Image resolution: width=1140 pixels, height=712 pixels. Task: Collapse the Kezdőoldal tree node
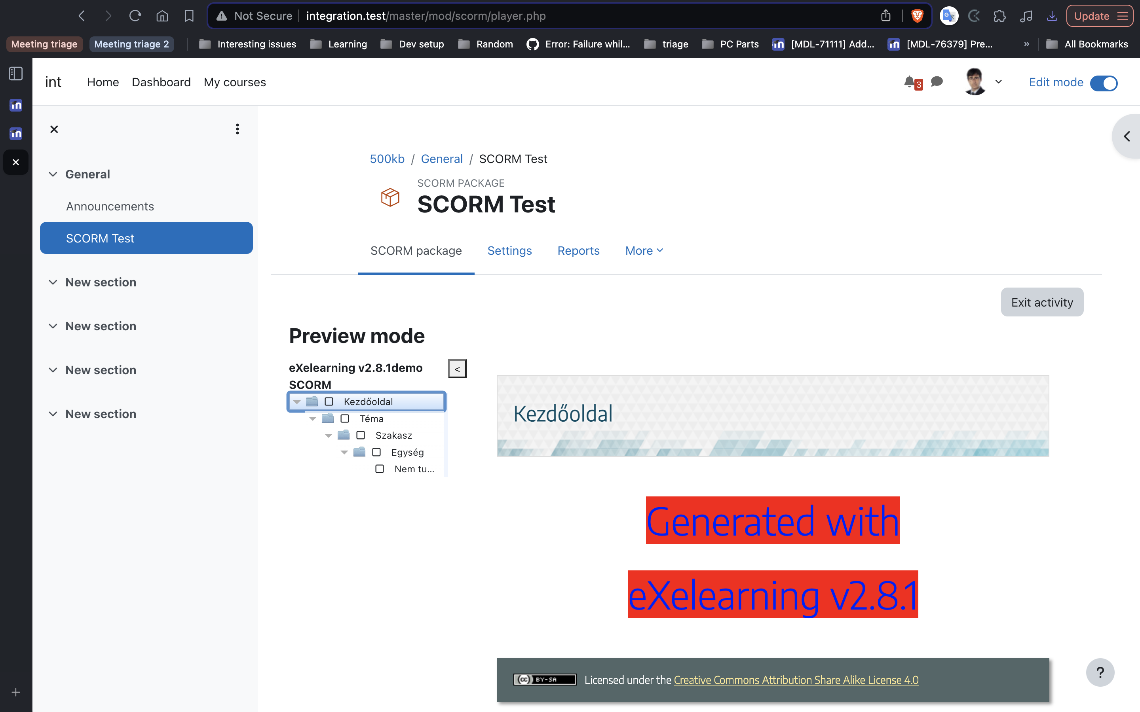(x=297, y=401)
